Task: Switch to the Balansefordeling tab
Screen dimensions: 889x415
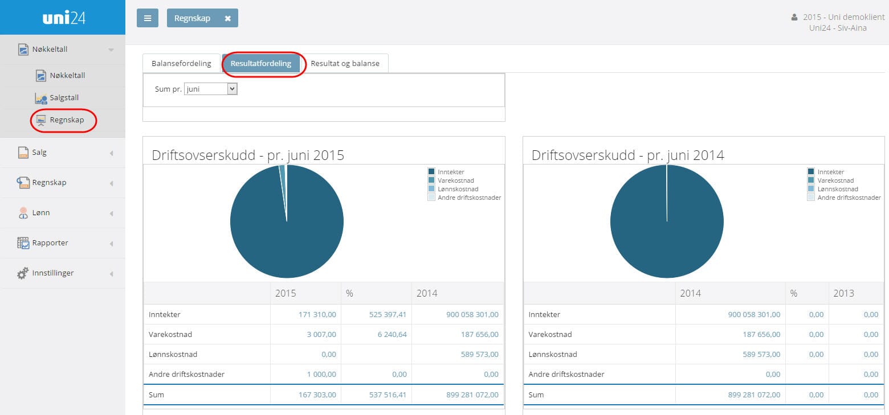Action: 181,63
